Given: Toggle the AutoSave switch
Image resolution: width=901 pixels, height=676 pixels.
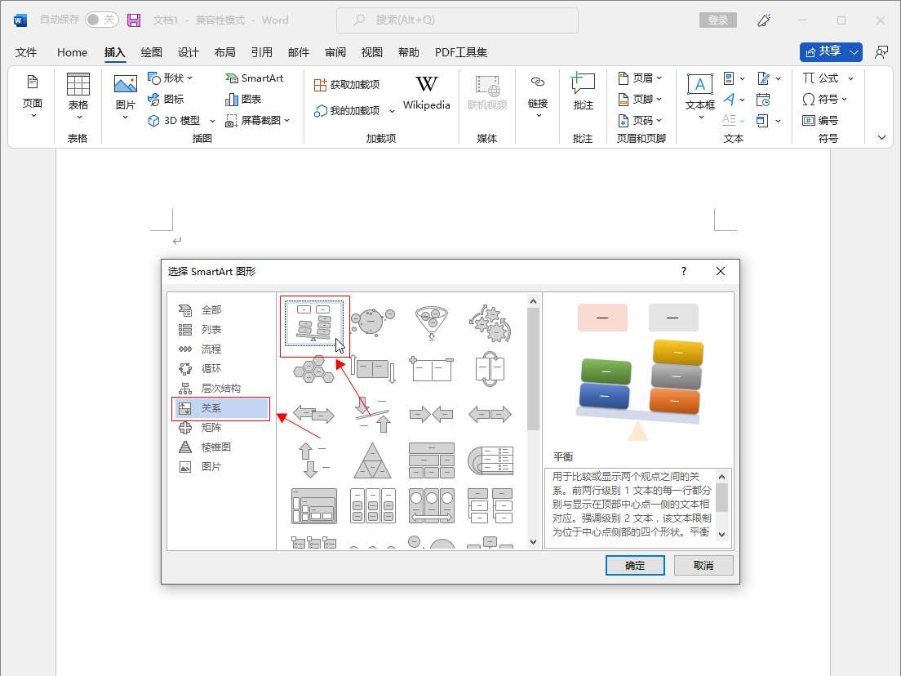Looking at the screenshot, I should coord(102,20).
